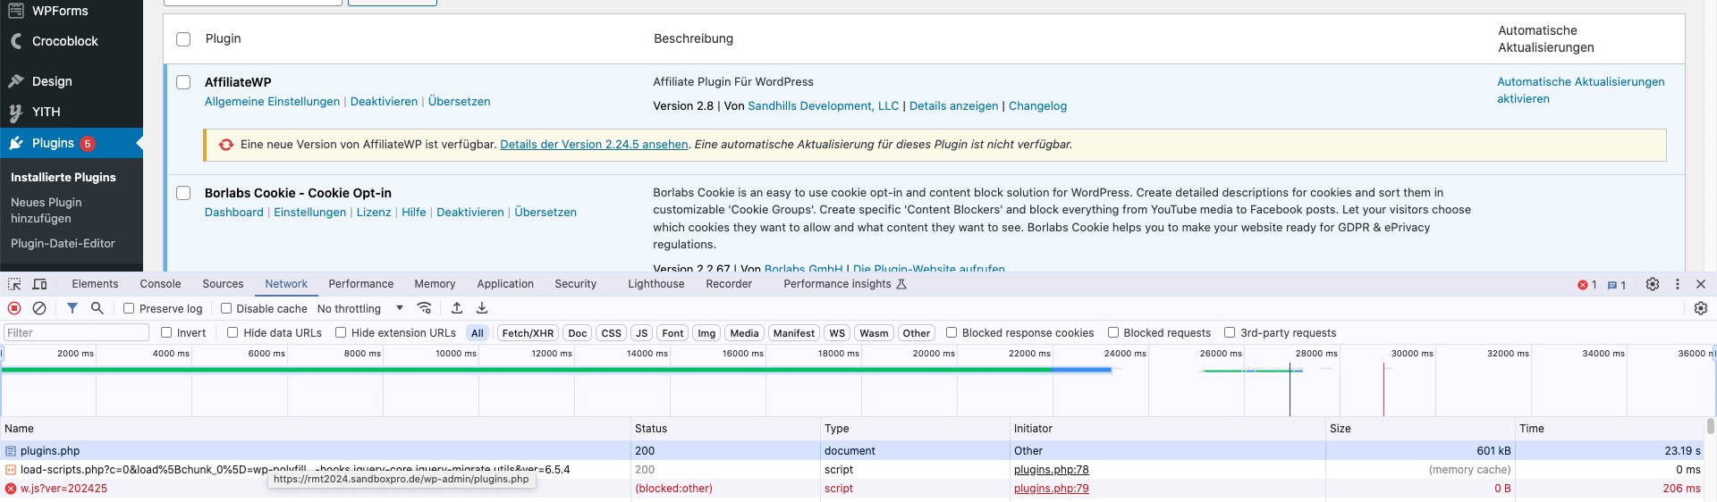
Task: Click Deaktivieren link under AffiliateWP
Action: (384, 102)
